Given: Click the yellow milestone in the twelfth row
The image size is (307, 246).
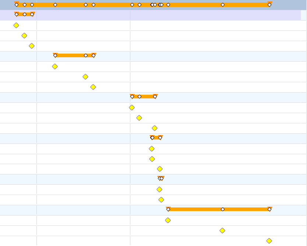Looking at the screenshot, I should click(x=139, y=118).
